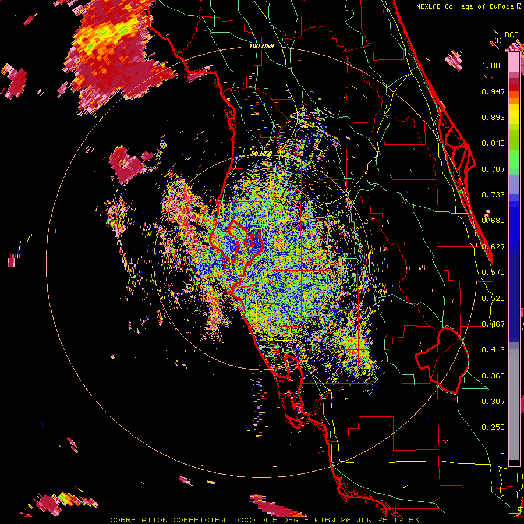Screen dimensions: 524x524
Task: Click the 0.840 scale value
Action: click(493, 143)
